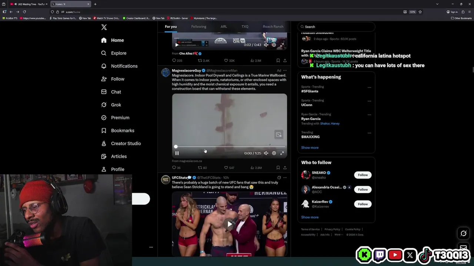Screen dimensions: 474x266
Task: Switch to the Roach Ranch tab
Action: pyautogui.click(x=273, y=27)
